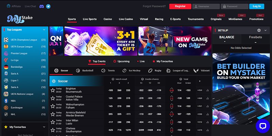Favourite the Brighton vs Bournemouth star

pos(53,90)
